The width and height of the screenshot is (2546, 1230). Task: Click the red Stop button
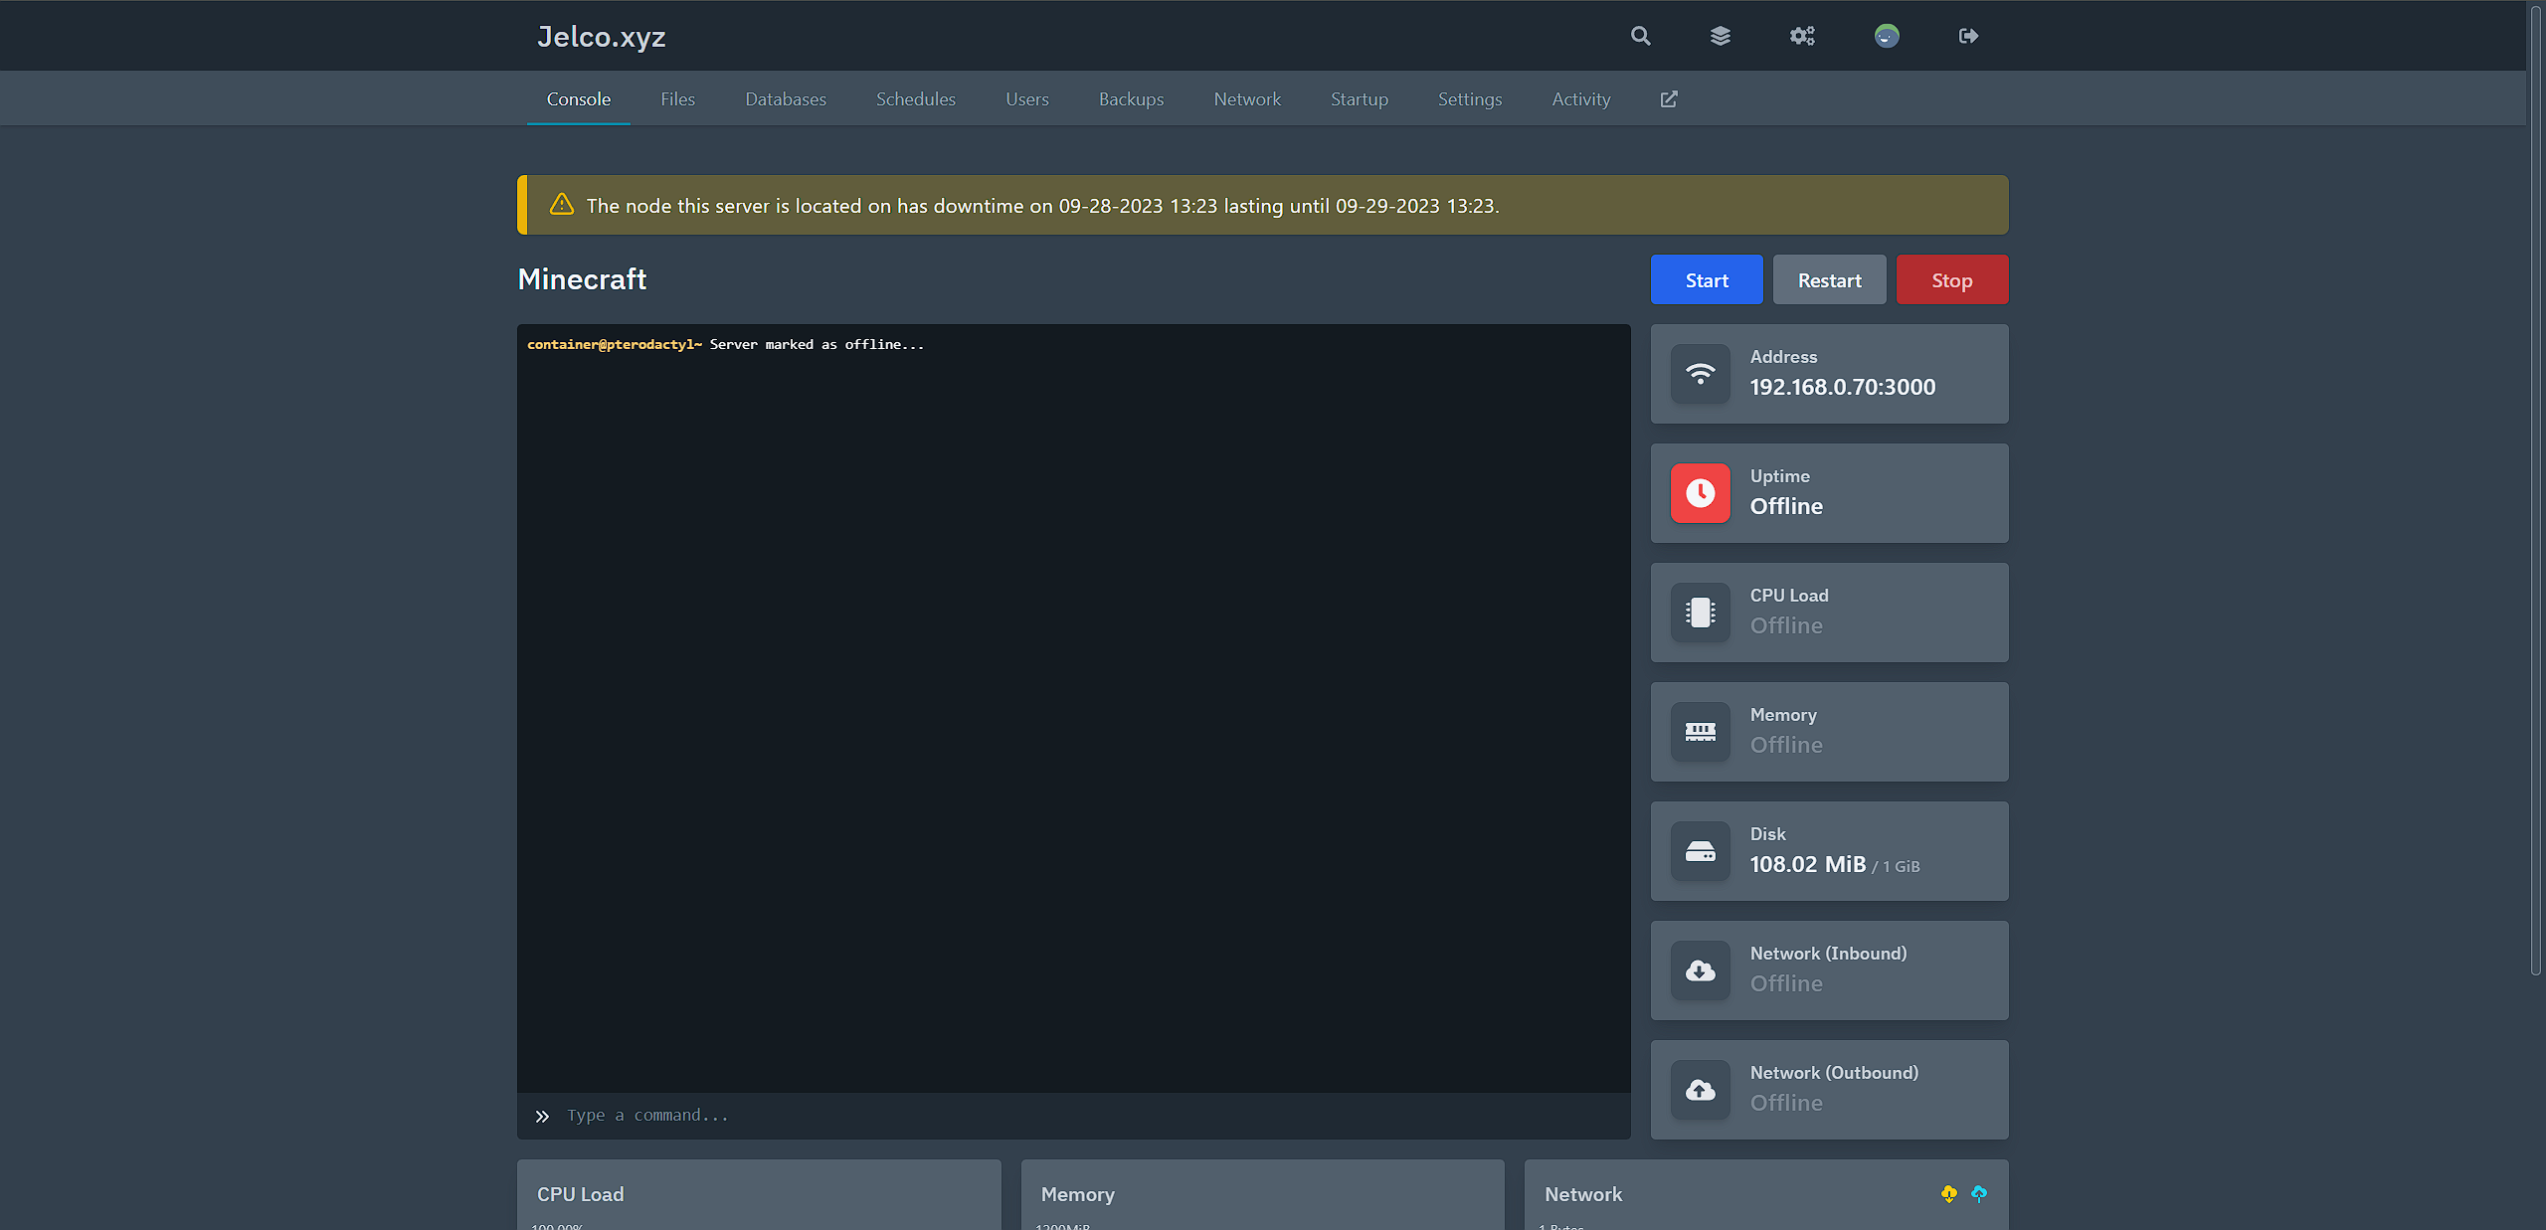point(1952,279)
